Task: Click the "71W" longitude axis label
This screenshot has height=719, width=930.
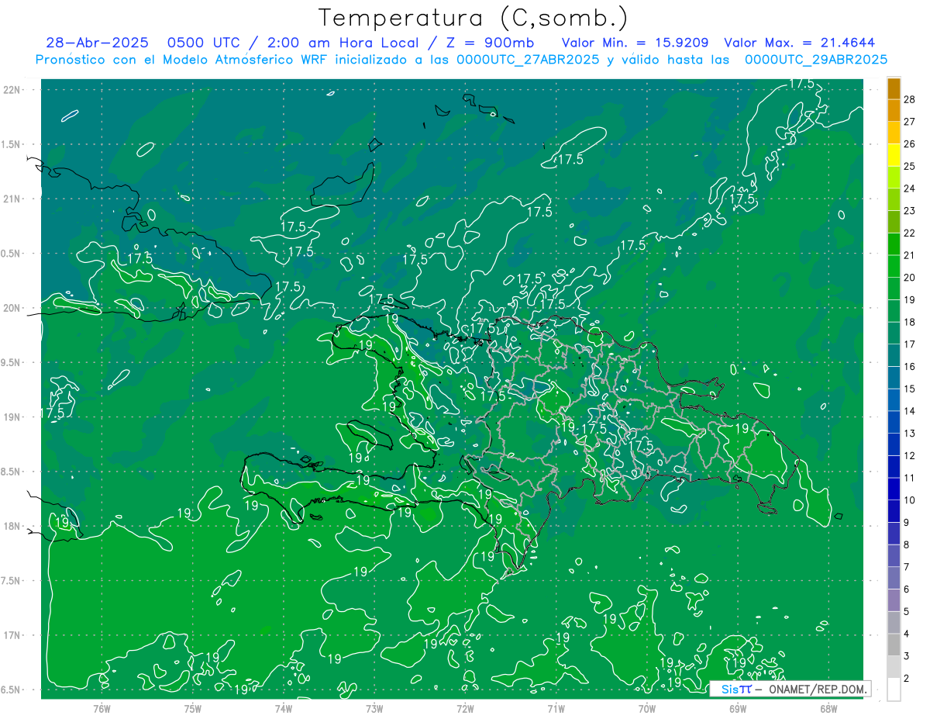Action: click(556, 709)
